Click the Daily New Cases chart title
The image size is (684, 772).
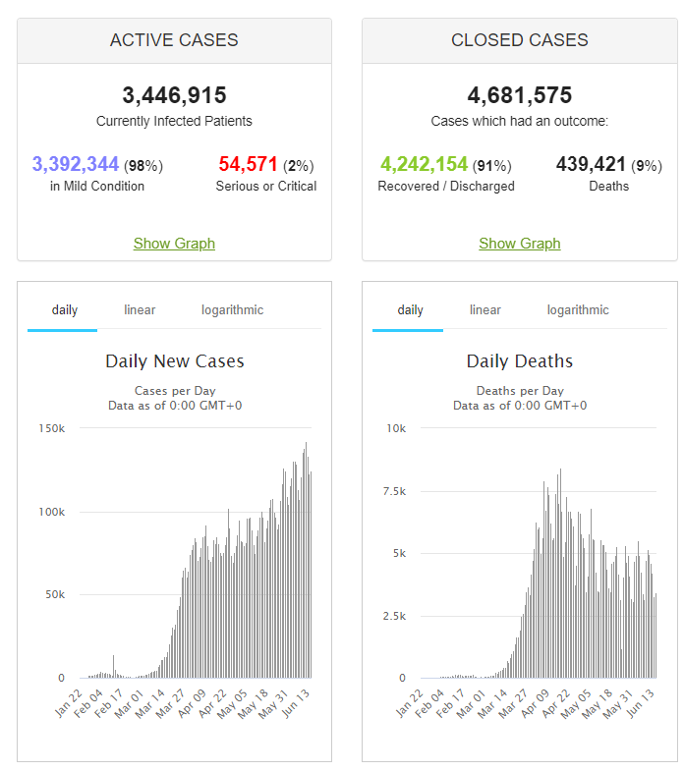click(174, 361)
